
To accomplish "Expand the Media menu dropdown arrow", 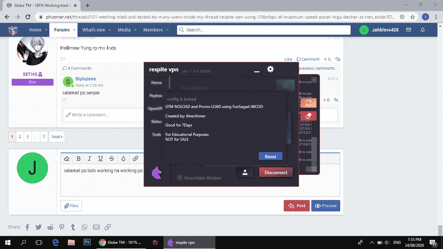I will 135,30.
